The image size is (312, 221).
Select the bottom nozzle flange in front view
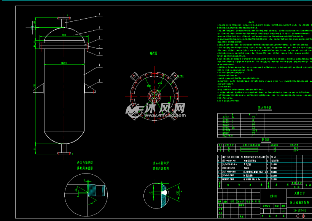(64, 153)
